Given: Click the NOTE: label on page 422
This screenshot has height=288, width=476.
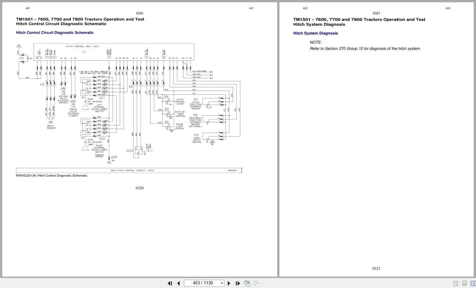Looking at the screenshot, I should (316, 42).
